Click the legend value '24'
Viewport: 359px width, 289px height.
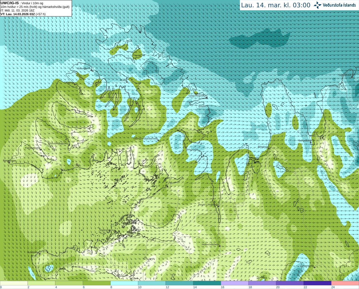[x=333, y=287]
